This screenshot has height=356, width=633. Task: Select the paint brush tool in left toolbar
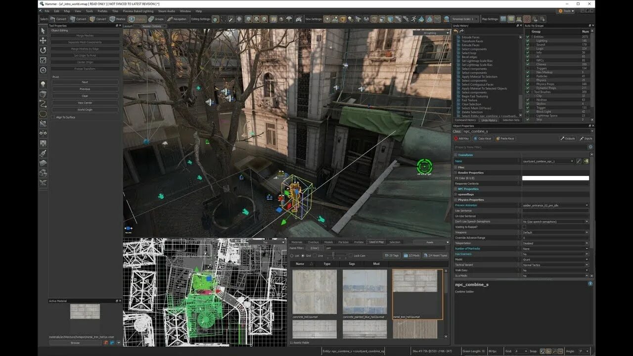[x=43, y=153]
